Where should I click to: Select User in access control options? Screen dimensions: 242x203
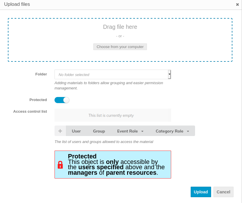point(76,131)
